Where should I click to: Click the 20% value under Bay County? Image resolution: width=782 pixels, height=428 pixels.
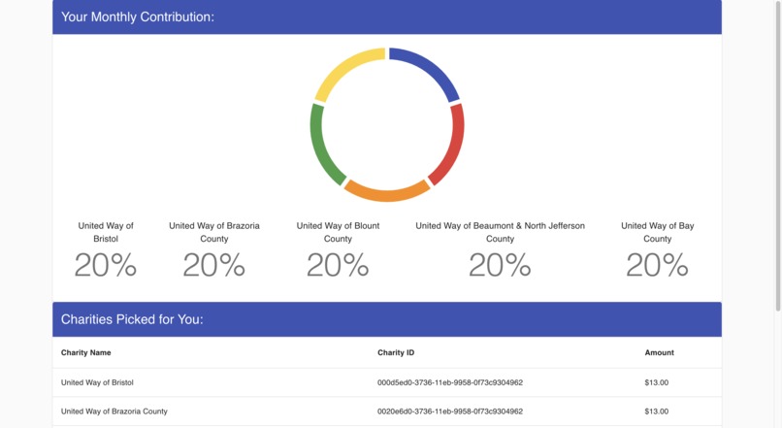tap(657, 265)
